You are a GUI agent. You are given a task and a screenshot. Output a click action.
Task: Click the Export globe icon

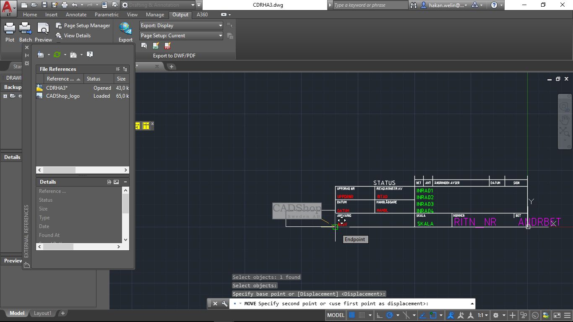(125, 29)
